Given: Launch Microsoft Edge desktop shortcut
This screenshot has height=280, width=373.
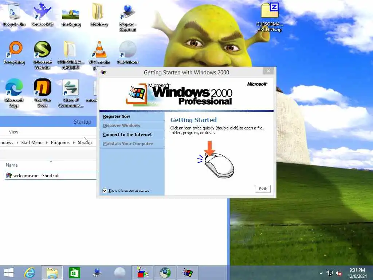Looking at the screenshot, I should (x=14, y=93).
